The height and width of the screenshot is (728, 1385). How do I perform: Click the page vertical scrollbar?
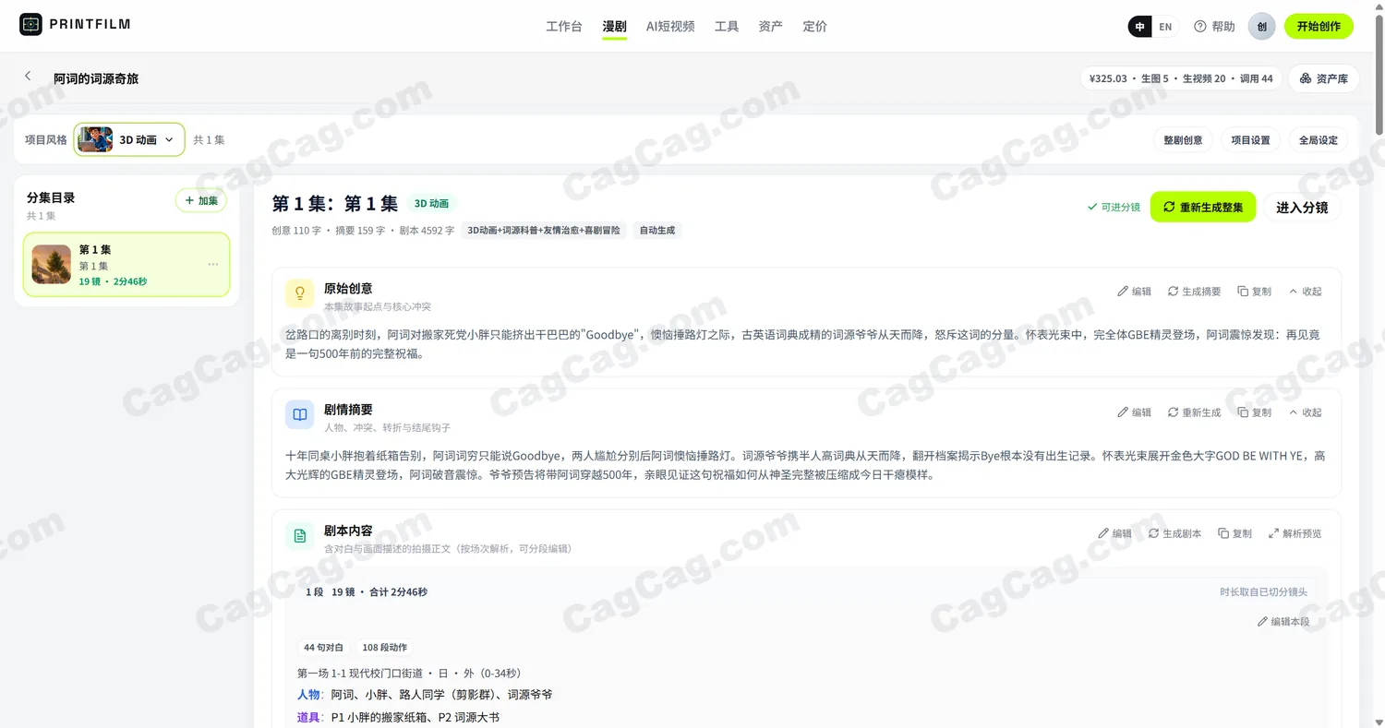coord(1379,74)
